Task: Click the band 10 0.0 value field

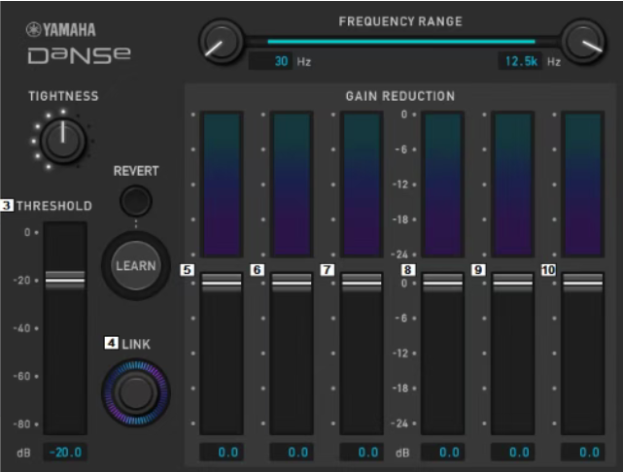Action: 583,453
